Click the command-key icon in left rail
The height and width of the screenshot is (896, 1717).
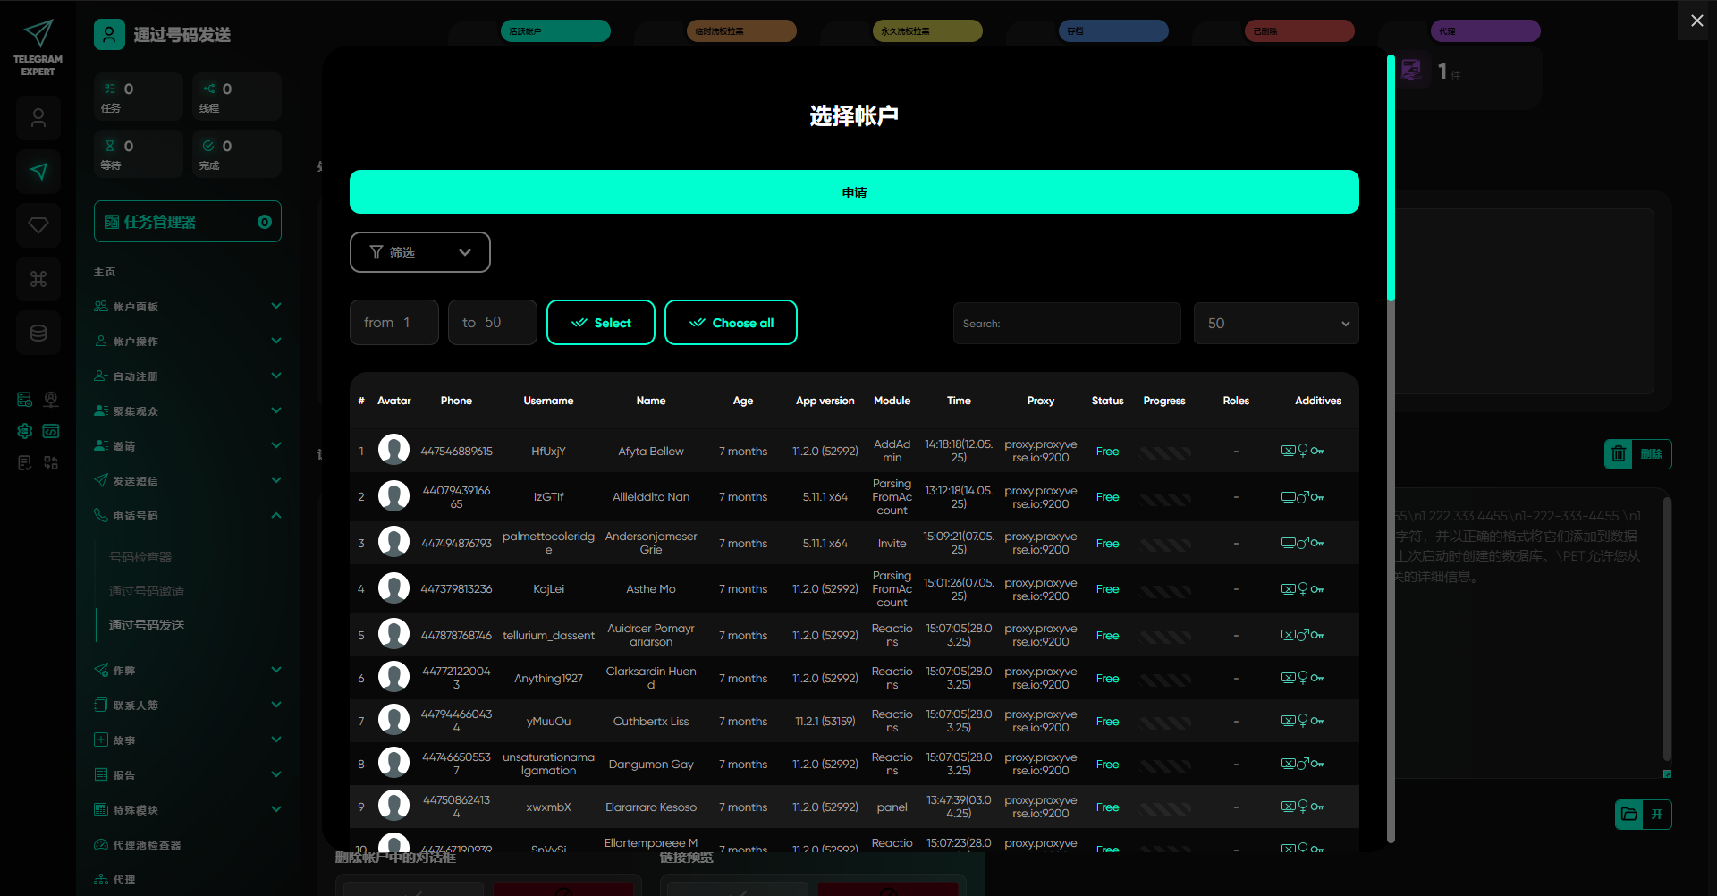click(38, 279)
